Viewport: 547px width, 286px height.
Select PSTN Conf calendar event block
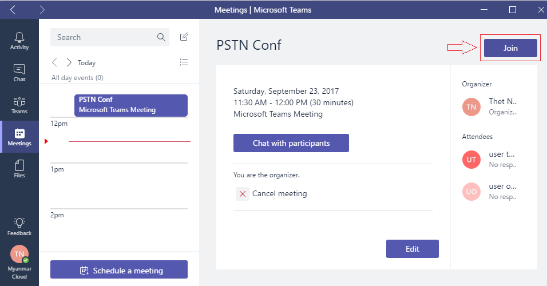click(131, 105)
